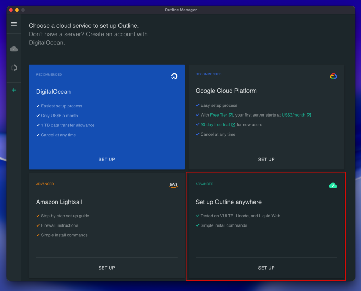Click the Outline Manager window title bar
The height and width of the screenshot is (291, 361).
pyautogui.click(x=181, y=10)
